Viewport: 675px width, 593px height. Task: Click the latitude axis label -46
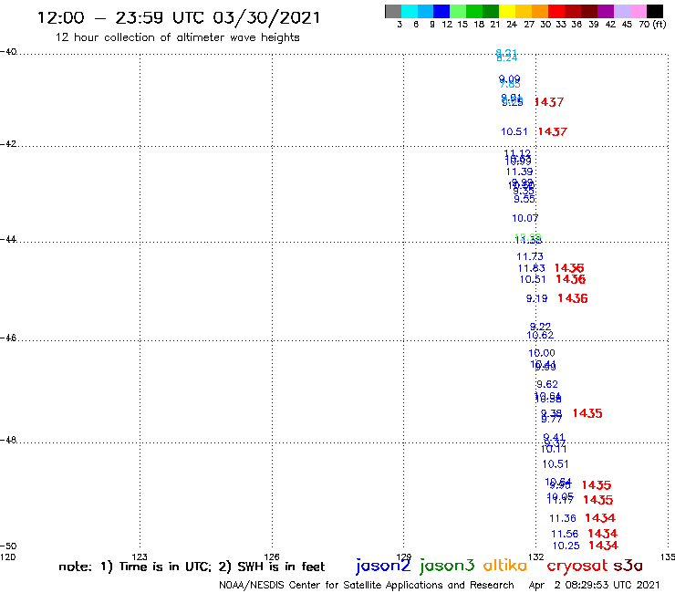8,338
